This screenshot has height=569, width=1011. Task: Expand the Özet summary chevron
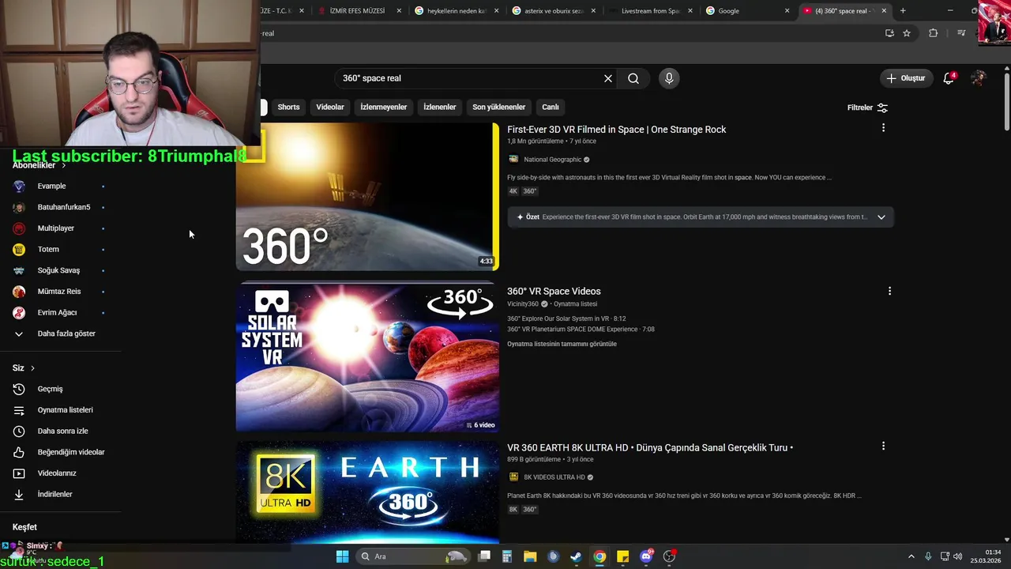[881, 217]
